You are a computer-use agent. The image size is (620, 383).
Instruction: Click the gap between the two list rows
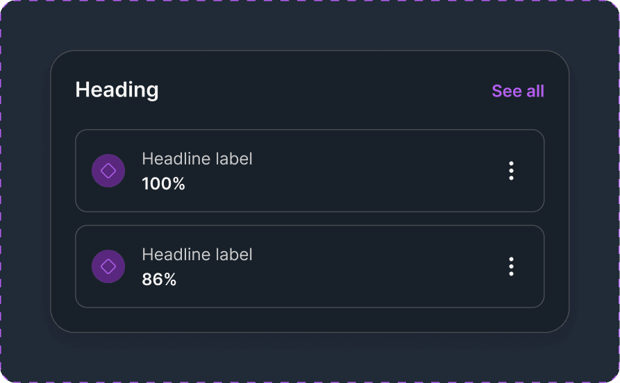tap(310, 219)
